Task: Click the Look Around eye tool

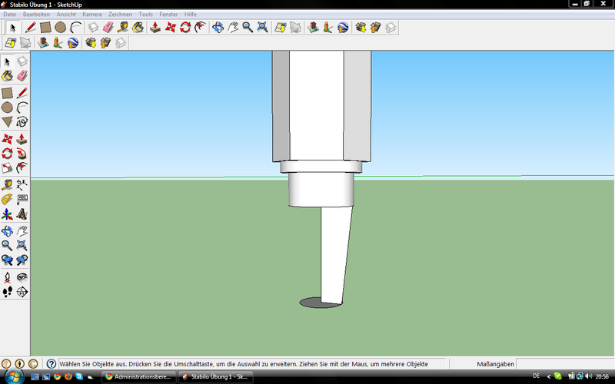Action: (x=22, y=277)
